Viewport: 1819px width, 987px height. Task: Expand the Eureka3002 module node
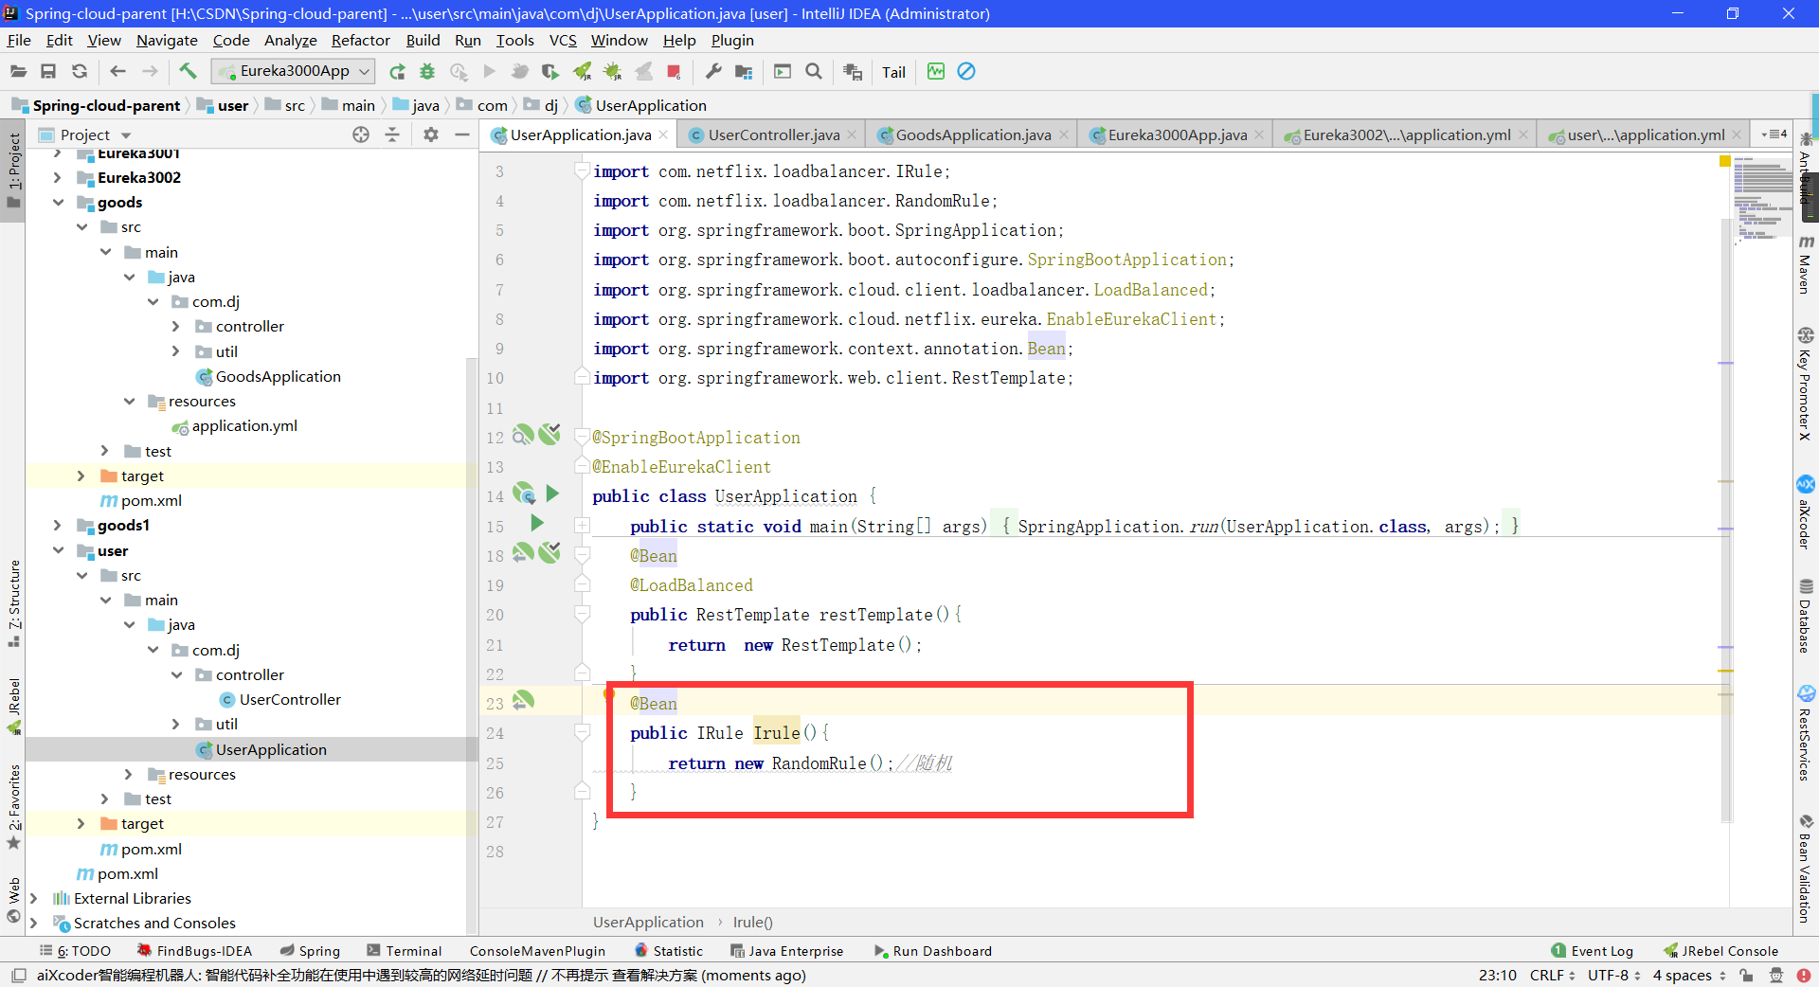58,177
